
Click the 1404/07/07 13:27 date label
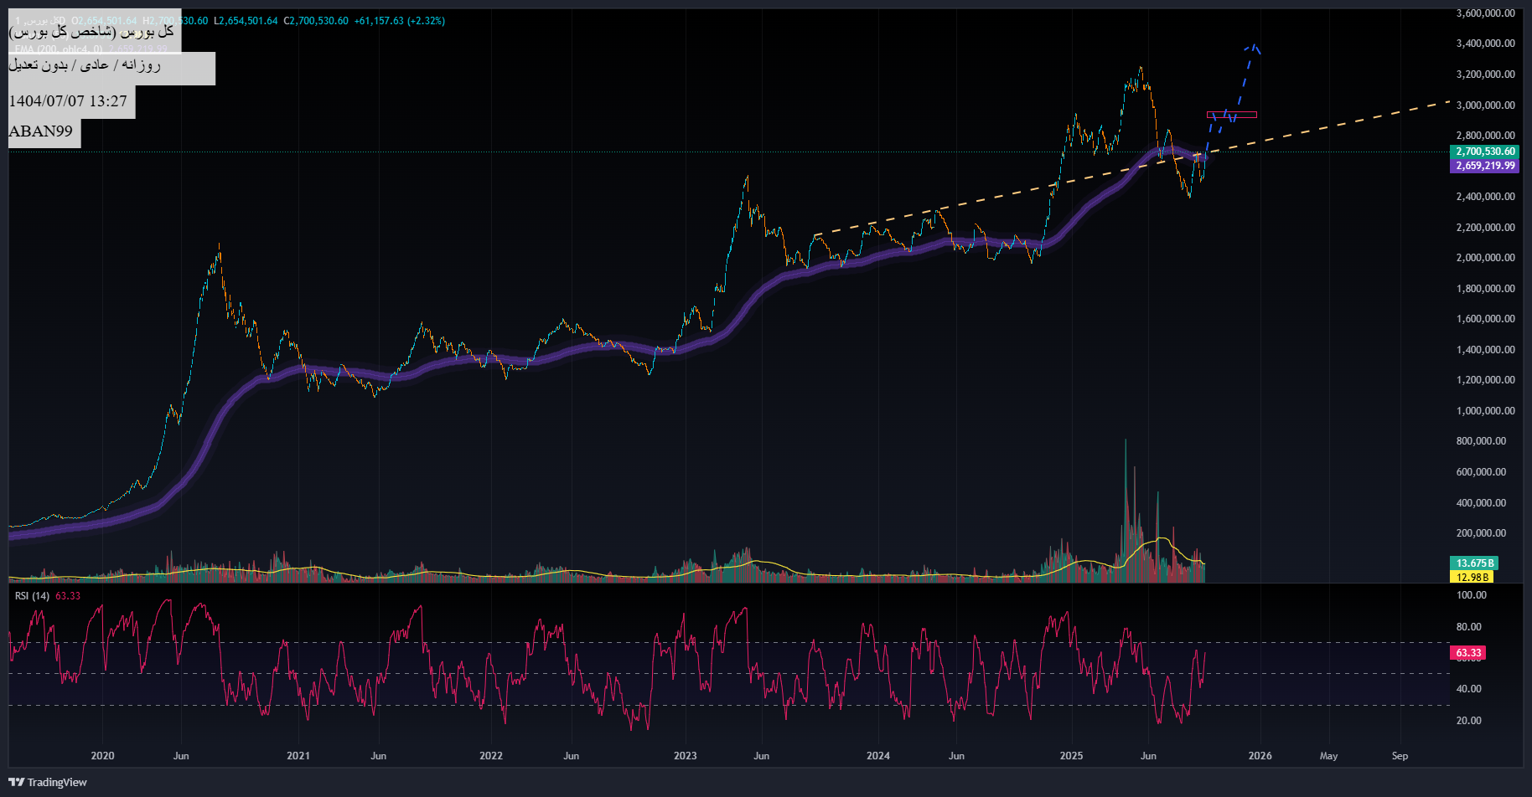(x=68, y=101)
